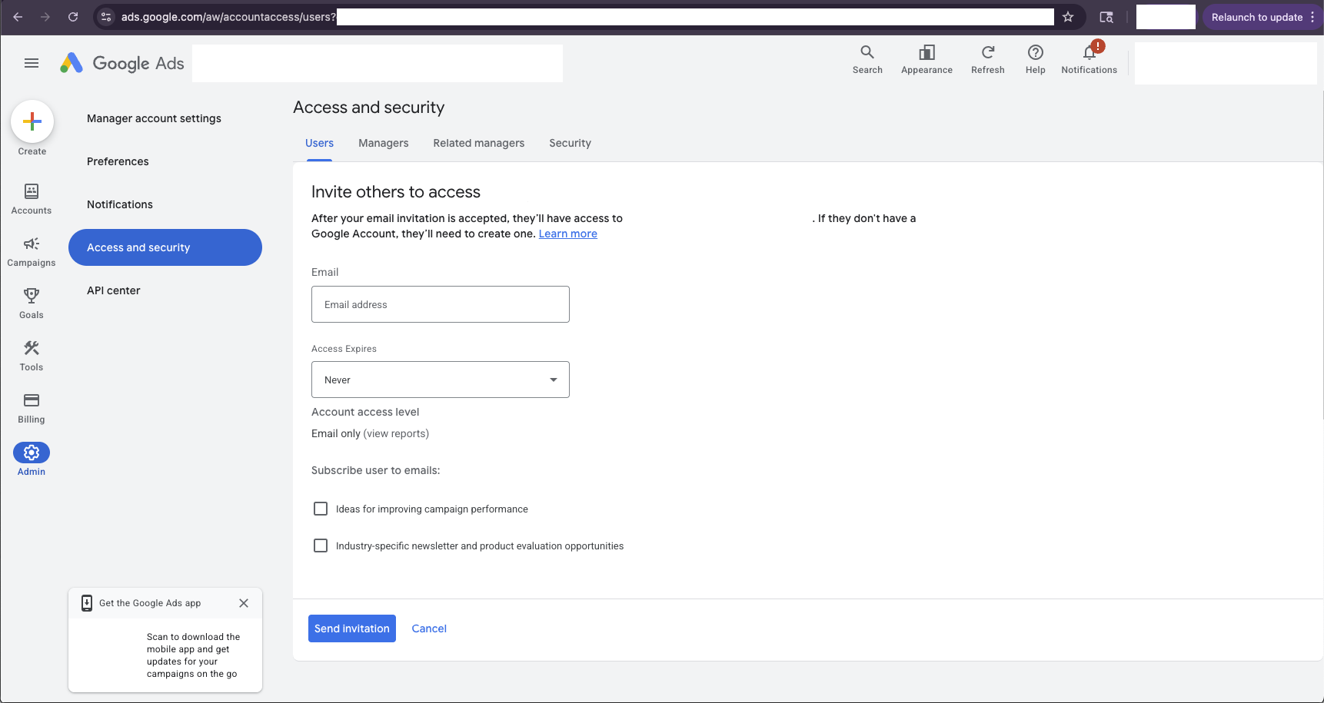Click the Send invitation button
The height and width of the screenshot is (703, 1324).
pos(352,628)
